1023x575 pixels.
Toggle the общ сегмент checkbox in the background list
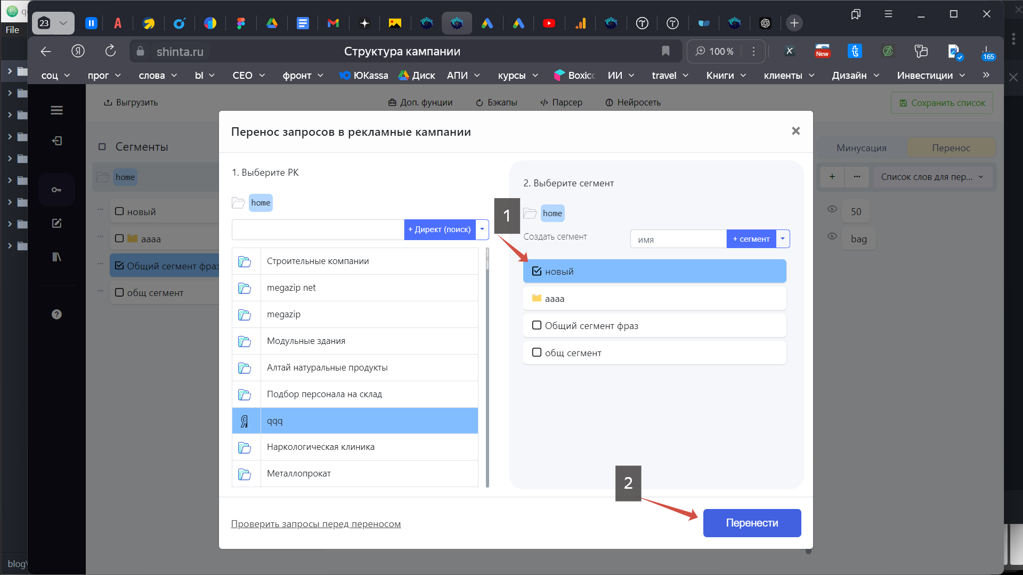pyautogui.click(x=119, y=292)
